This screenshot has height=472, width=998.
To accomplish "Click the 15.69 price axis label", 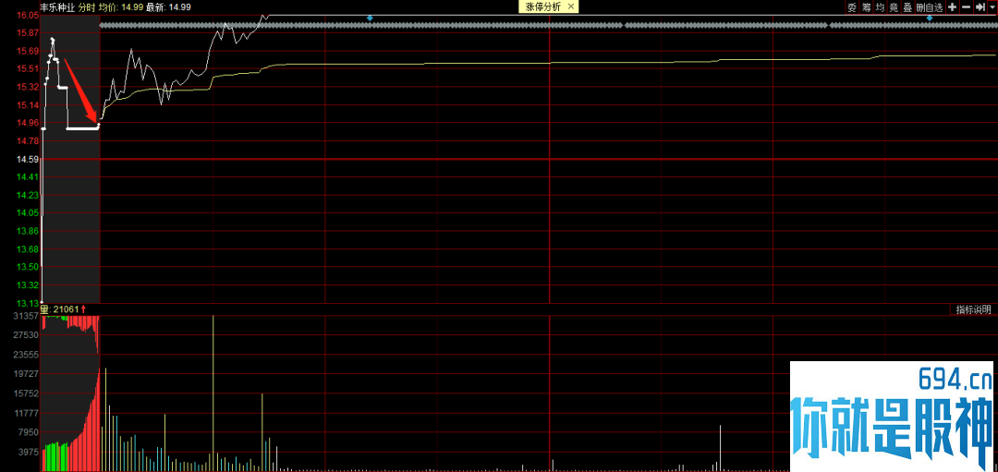I will 30,51.
